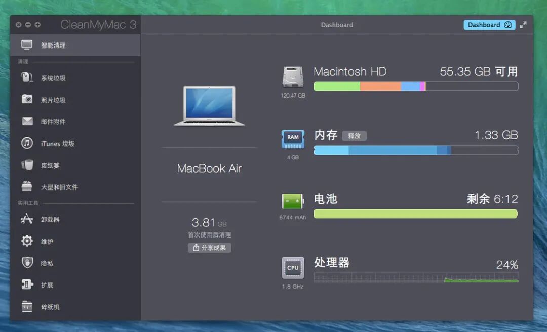Click the "首次使用后清理" caption
Screen dimensions: 547x332
[209, 235]
